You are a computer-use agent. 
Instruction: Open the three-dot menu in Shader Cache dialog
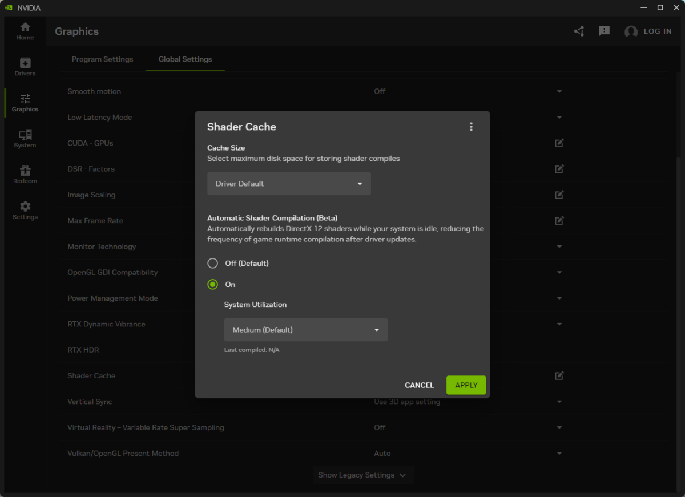pos(471,126)
